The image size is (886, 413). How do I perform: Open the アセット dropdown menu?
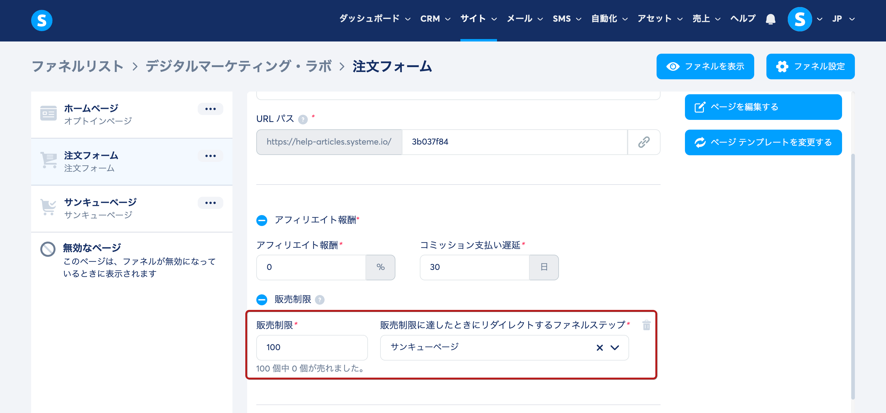(x=660, y=19)
